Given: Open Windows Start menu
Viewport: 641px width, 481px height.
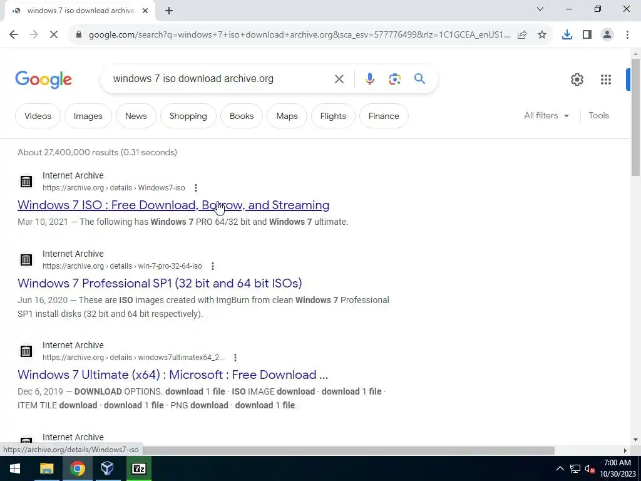Looking at the screenshot, I should [15, 468].
